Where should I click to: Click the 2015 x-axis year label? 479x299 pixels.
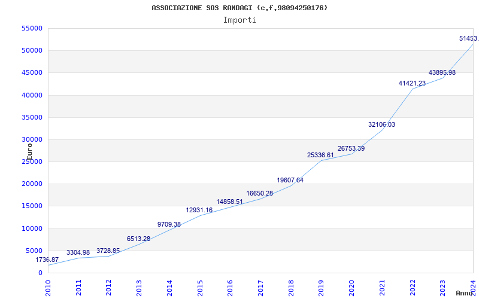200,288
